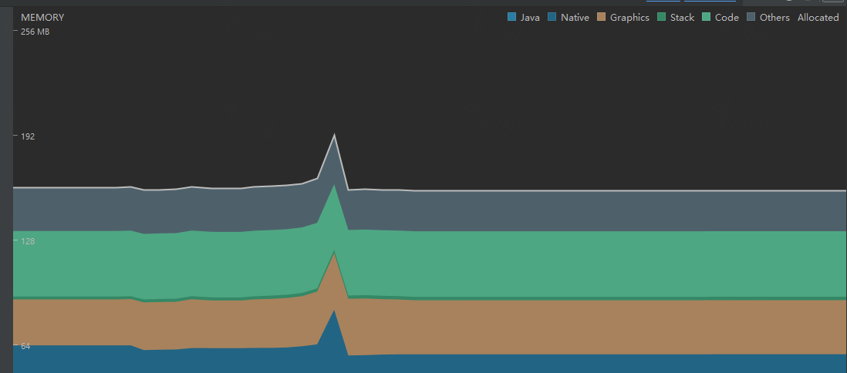The width and height of the screenshot is (847, 373).
Task: Click the '64' axis label
Action: coord(25,346)
